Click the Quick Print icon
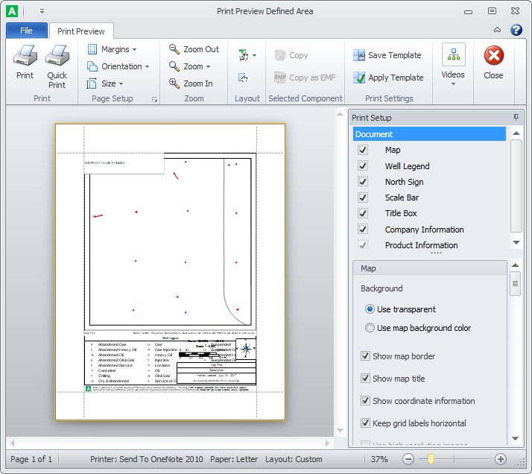This screenshot has width=532, height=474. pyautogui.click(x=57, y=57)
